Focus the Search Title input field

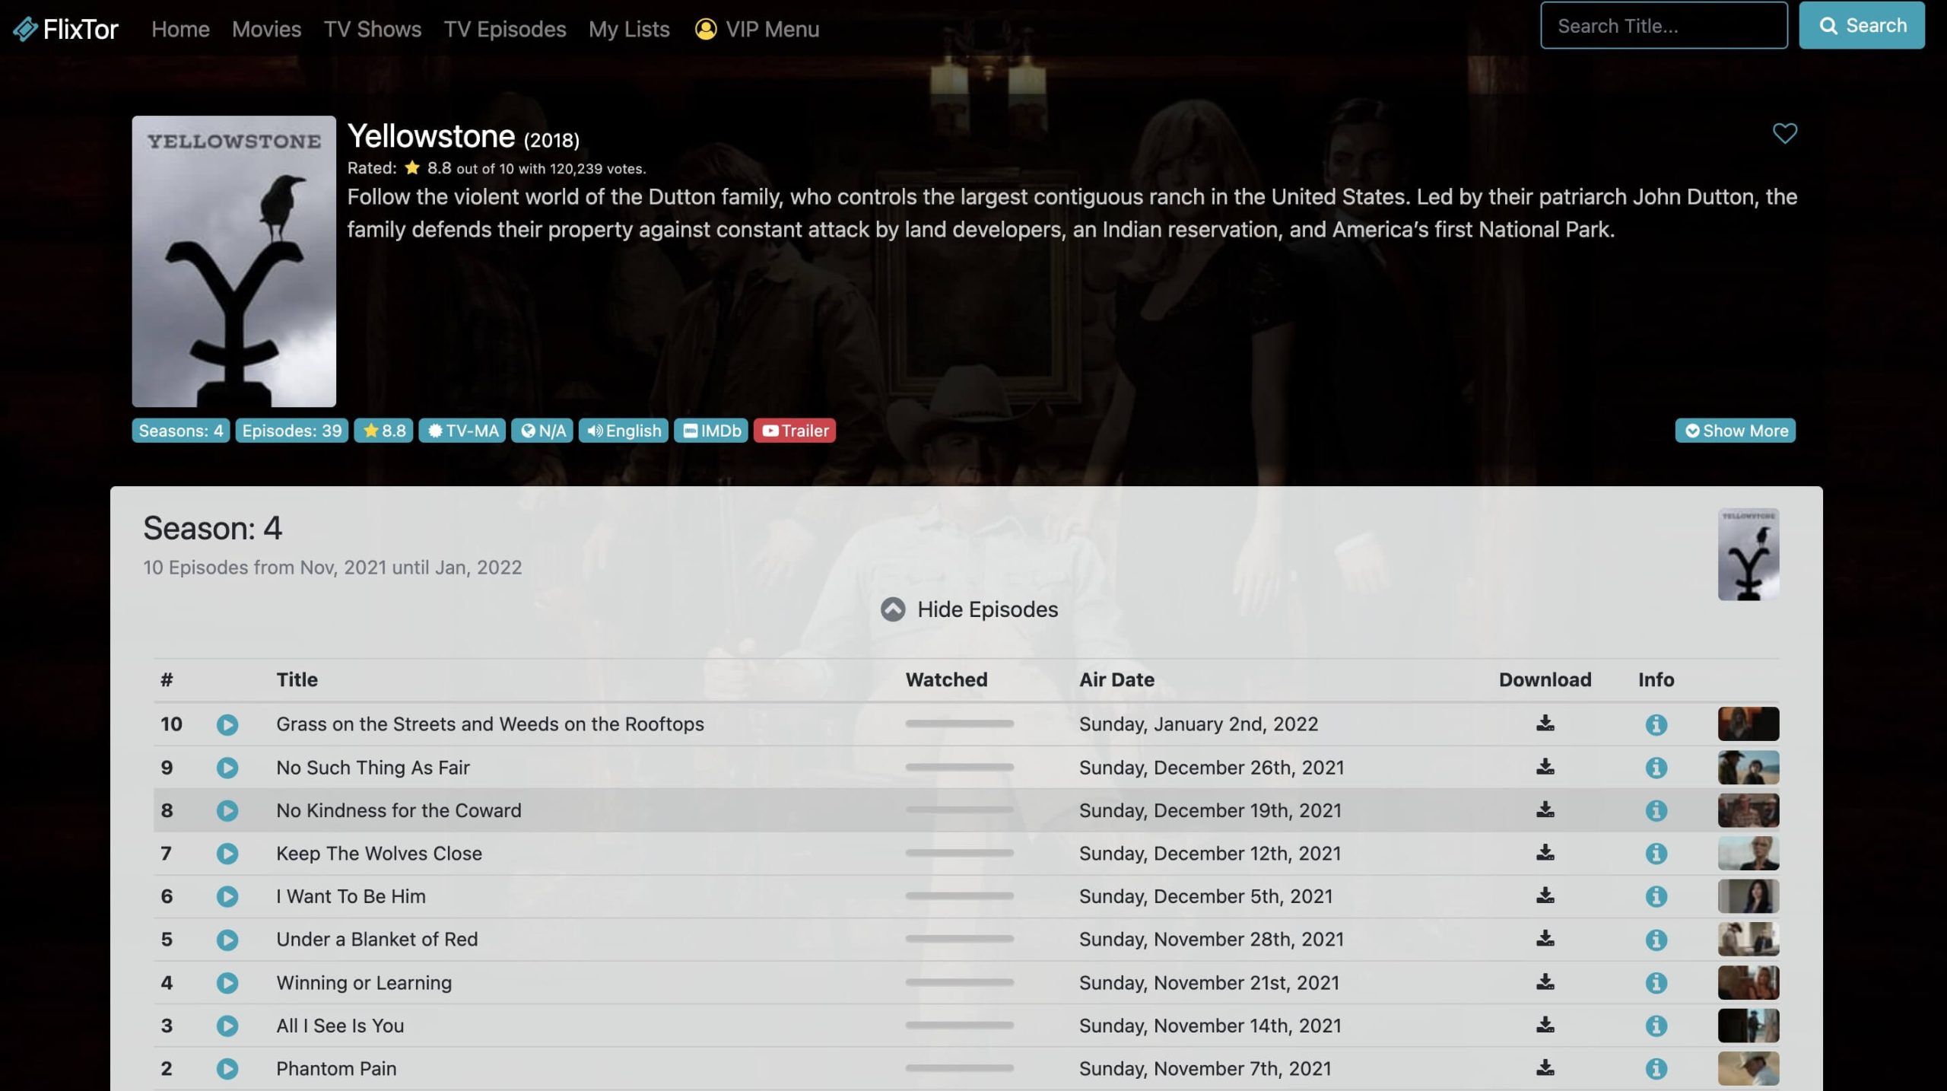click(1663, 26)
